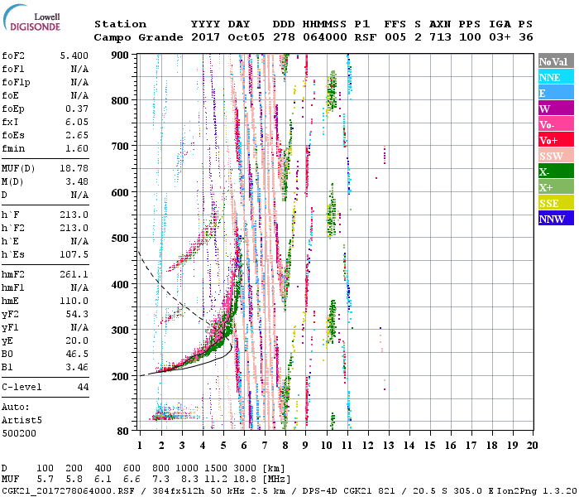This screenshot has height=497, width=579.
Task: Click the foF2 value 5.400
Action: (x=75, y=54)
